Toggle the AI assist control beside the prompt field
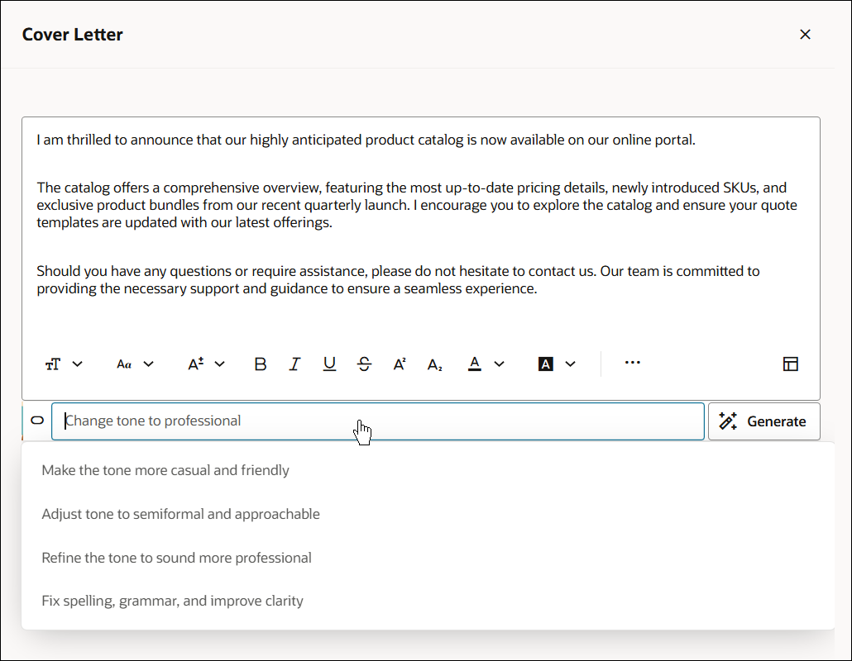The width and height of the screenshot is (852, 661). [x=36, y=421]
